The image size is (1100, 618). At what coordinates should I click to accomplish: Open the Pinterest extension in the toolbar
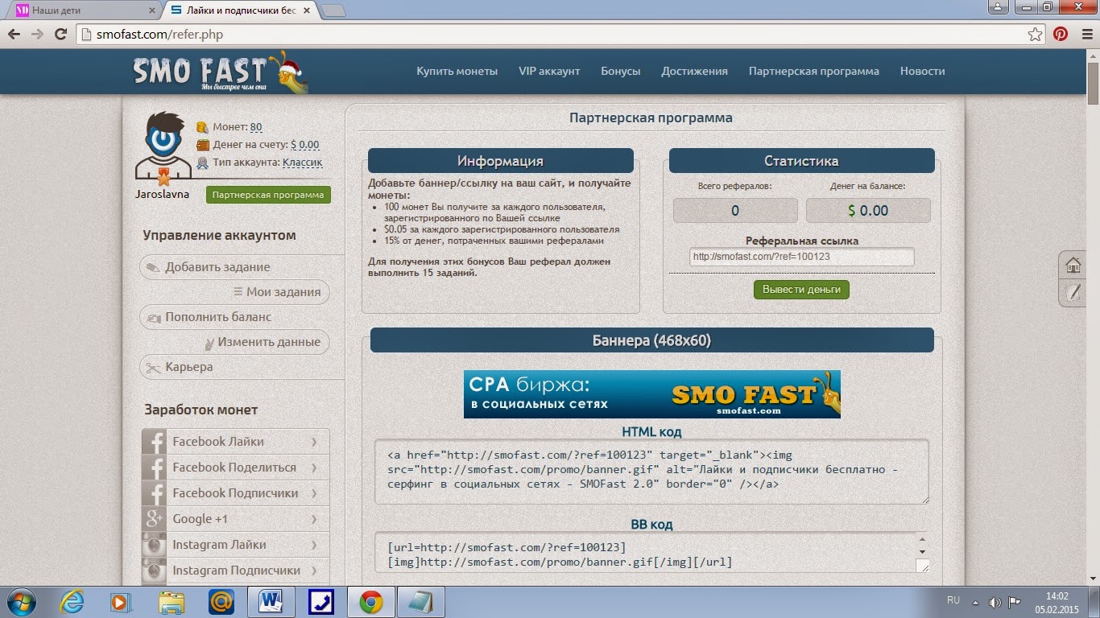coord(1061,35)
